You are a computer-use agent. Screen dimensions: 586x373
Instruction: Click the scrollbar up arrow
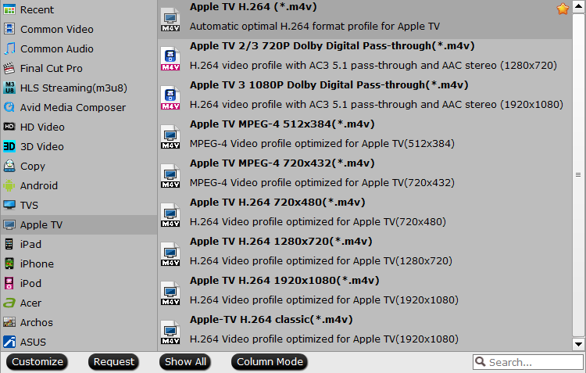click(578, 6)
